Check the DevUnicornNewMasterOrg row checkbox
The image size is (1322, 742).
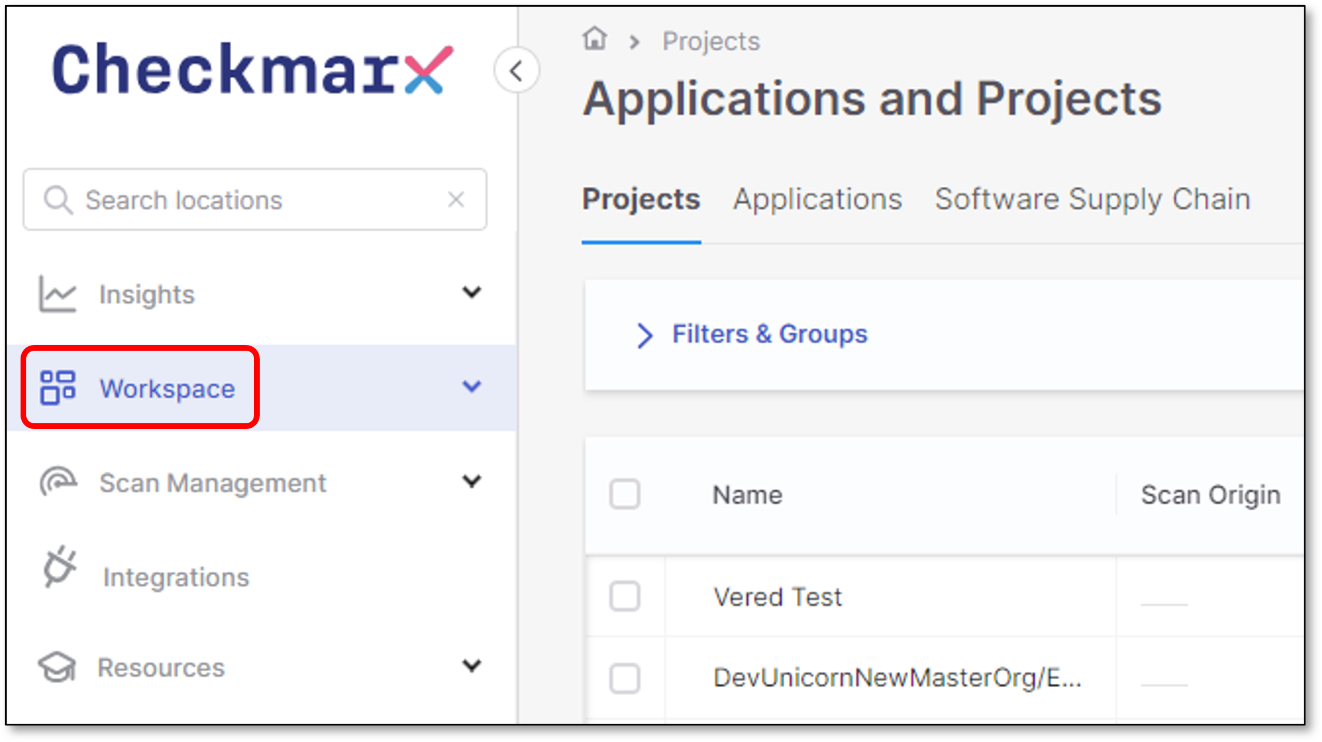[624, 678]
